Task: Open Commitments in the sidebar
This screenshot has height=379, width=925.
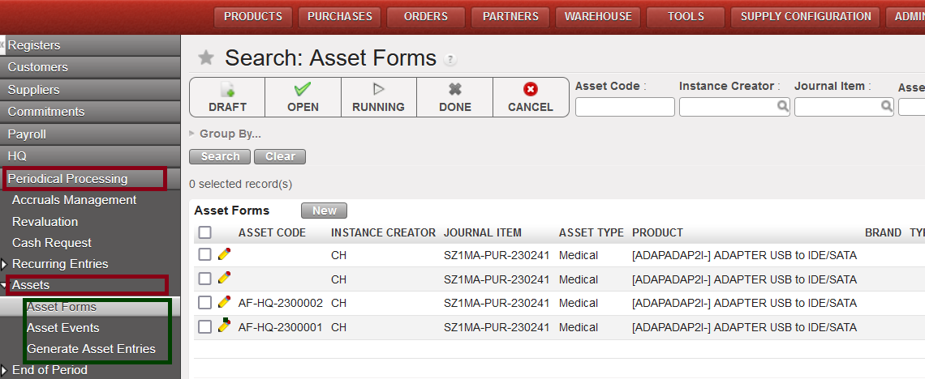Action: pyautogui.click(x=90, y=112)
